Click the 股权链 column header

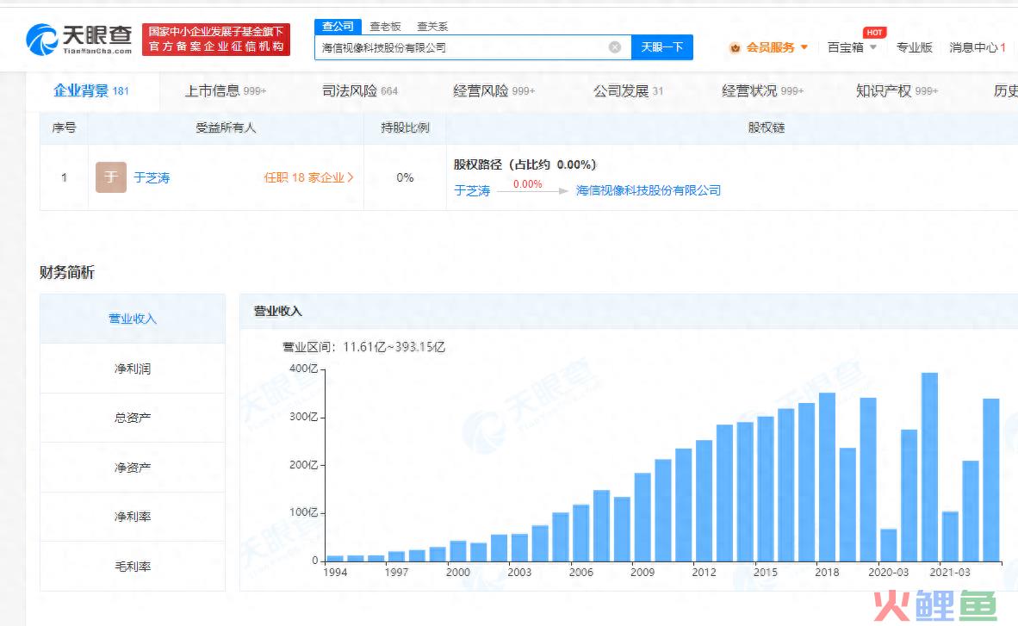tap(767, 128)
